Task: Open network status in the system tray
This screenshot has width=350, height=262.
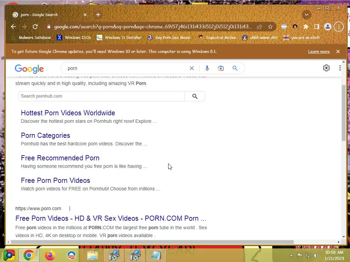Action: (x=308, y=255)
